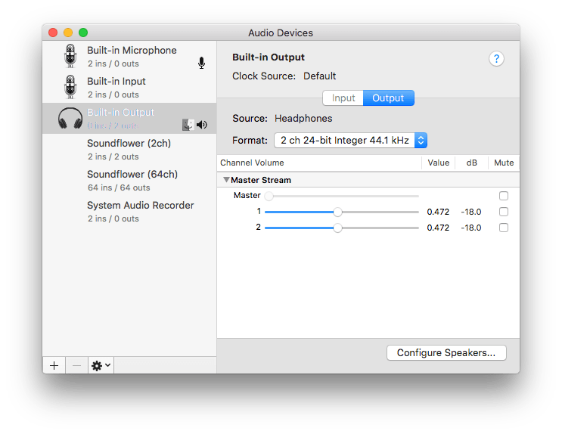Mute channel 1 checkbox
Image resolution: width=562 pixels, height=434 pixels.
(x=504, y=212)
